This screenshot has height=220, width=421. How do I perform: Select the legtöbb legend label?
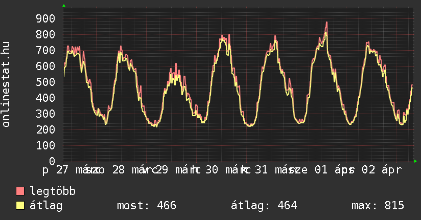[x=53, y=191]
